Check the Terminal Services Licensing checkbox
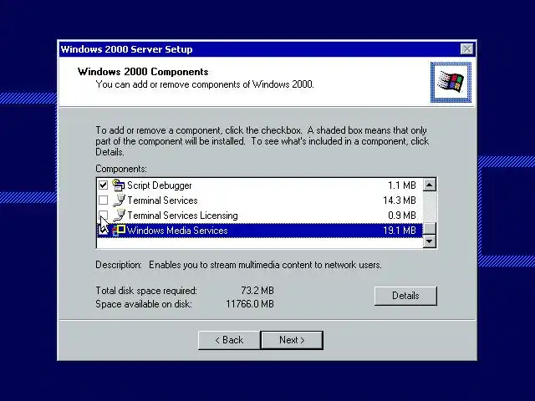This screenshot has width=535, height=401. click(x=103, y=216)
